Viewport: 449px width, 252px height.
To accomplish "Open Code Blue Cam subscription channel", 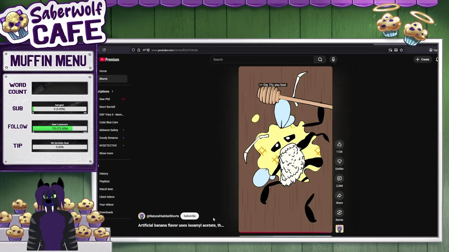I will (108, 122).
